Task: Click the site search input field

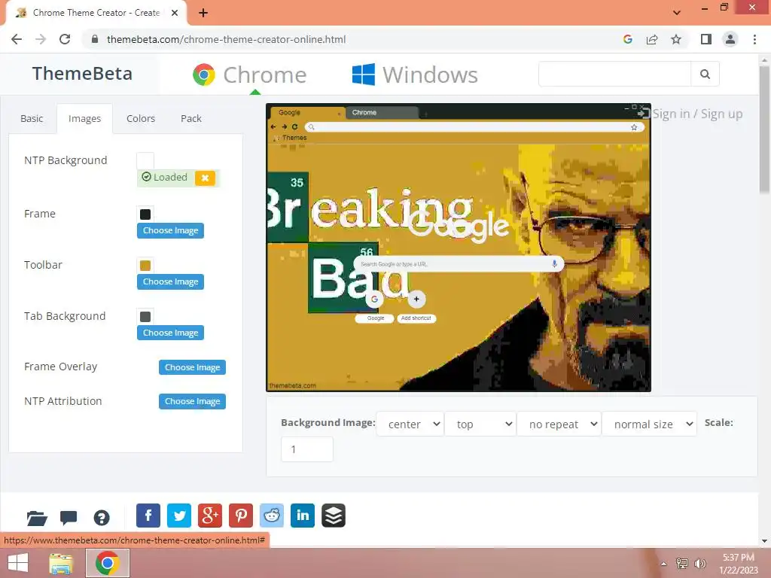Action: 614,74
